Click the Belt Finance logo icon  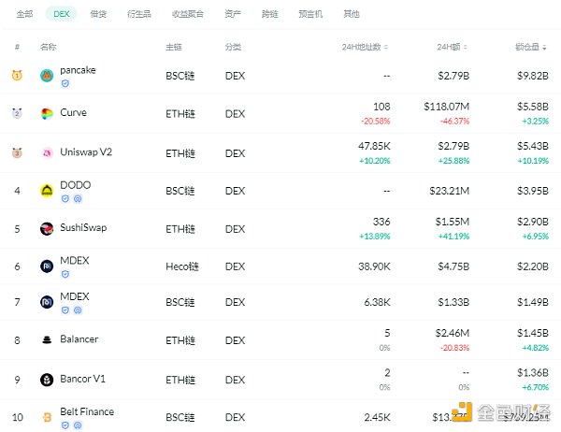tap(47, 417)
